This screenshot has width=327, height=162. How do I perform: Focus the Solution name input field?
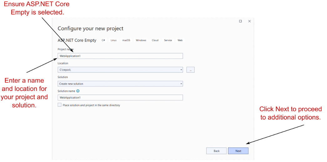click(x=120, y=97)
